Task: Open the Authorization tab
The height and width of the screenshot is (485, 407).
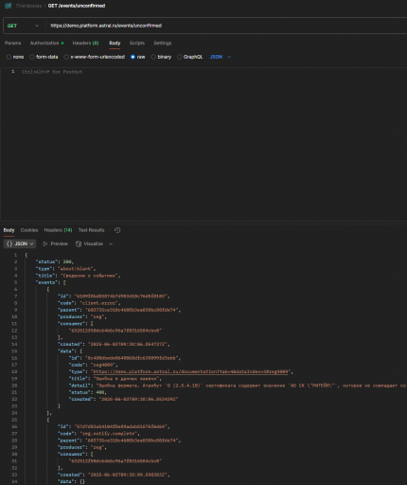Action: (46, 43)
